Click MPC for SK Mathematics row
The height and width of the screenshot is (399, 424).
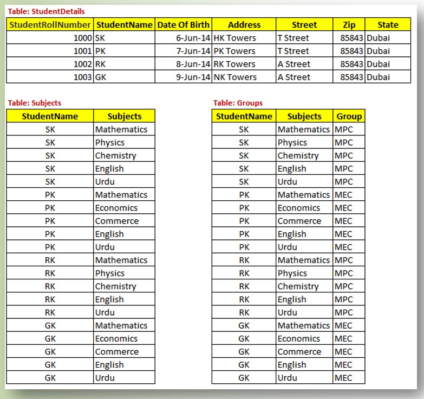click(x=349, y=129)
